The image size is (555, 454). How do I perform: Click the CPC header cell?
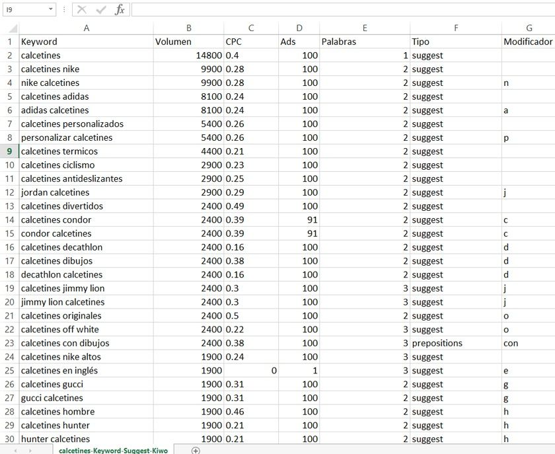251,42
